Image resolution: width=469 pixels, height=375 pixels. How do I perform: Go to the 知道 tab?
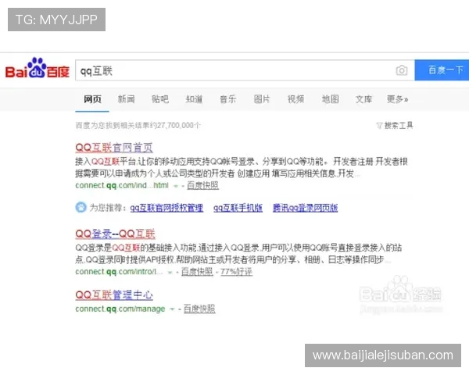click(194, 99)
